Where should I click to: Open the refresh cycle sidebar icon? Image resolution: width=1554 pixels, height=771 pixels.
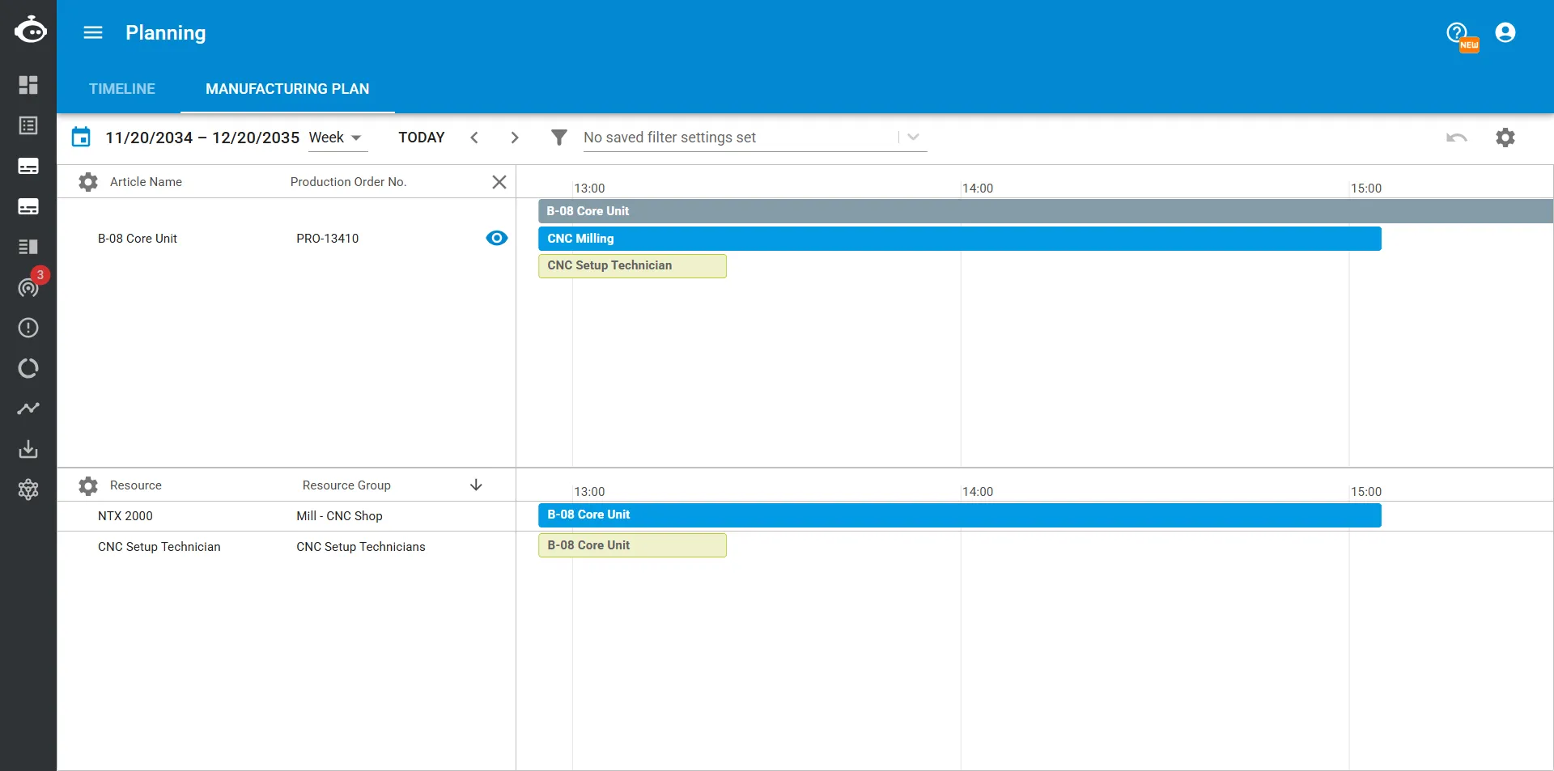(28, 368)
